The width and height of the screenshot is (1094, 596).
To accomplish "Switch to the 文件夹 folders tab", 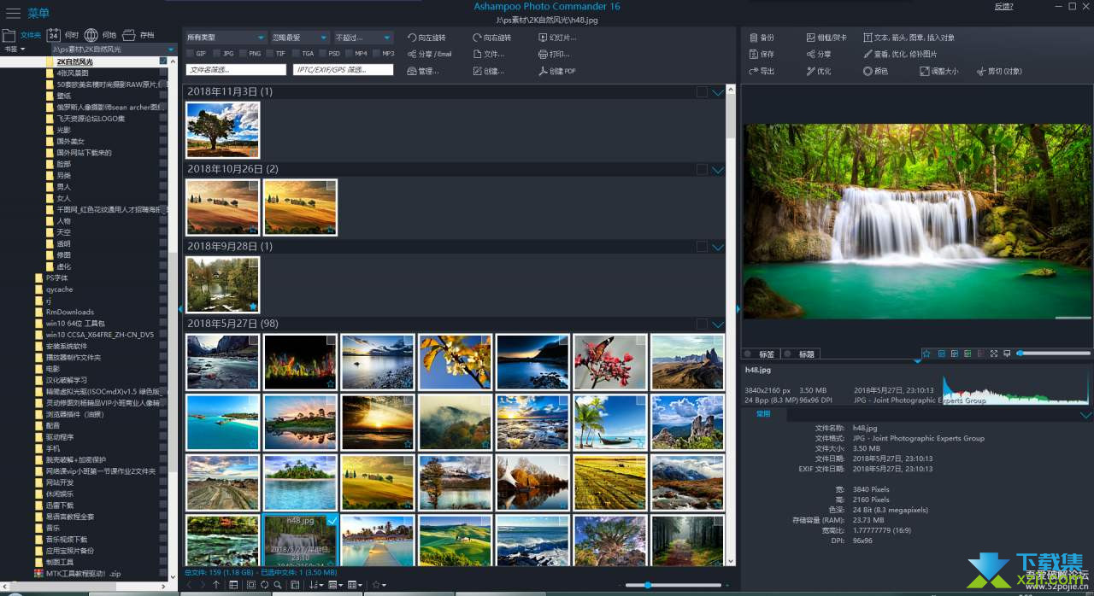I will point(21,35).
